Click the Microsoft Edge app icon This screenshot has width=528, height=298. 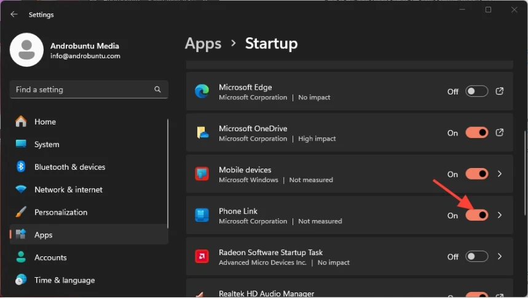pyautogui.click(x=202, y=91)
